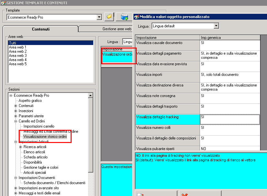Collapse the Ecommerce Ready Pro root node

click(11, 95)
